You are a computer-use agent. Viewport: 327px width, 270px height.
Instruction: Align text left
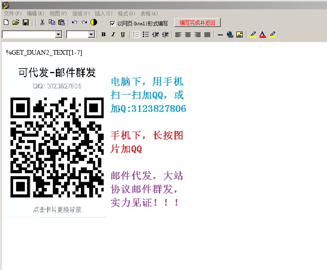point(178,34)
